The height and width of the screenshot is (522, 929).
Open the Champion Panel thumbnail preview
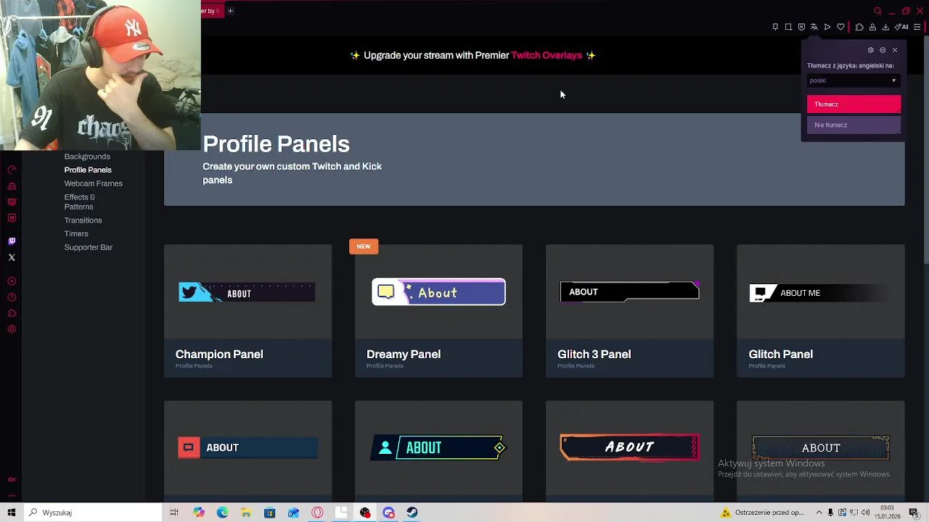(x=247, y=292)
